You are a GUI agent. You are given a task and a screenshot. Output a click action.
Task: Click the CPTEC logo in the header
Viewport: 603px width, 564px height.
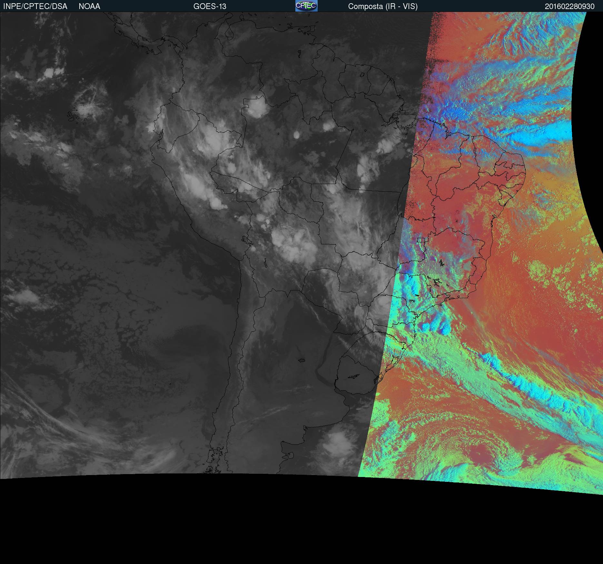coord(306,6)
